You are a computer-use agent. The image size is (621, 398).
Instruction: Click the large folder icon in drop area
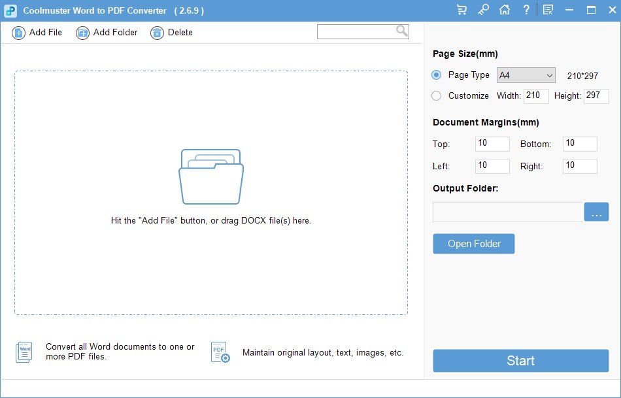(210, 176)
